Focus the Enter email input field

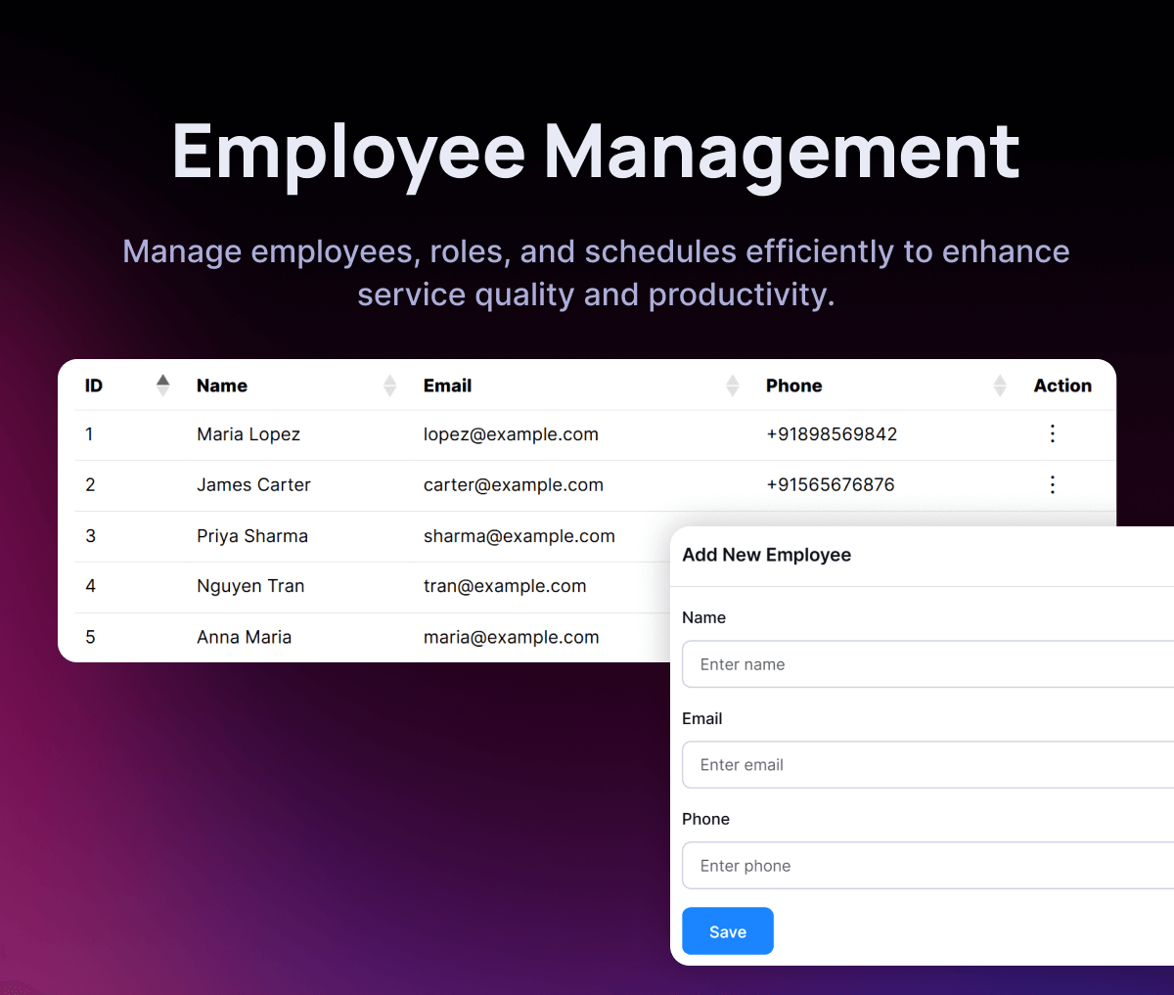[x=927, y=765]
